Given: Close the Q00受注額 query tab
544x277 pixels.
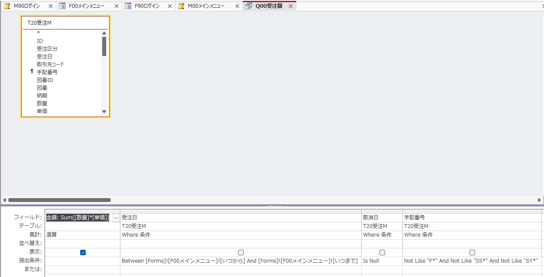Looking at the screenshot, I should (291, 7).
